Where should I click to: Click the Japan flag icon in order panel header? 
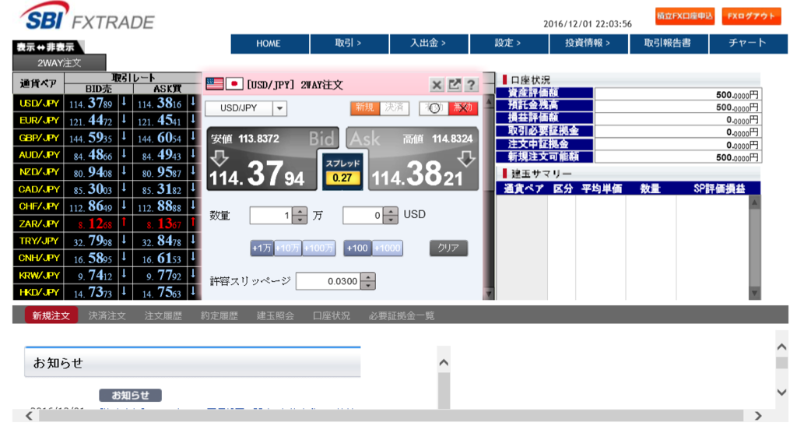(233, 83)
